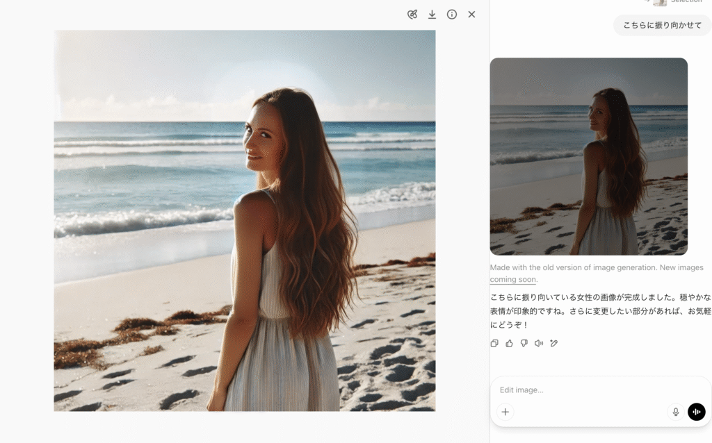712x443 pixels.
Task: Copy the assistant response
Action: [494, 343]
